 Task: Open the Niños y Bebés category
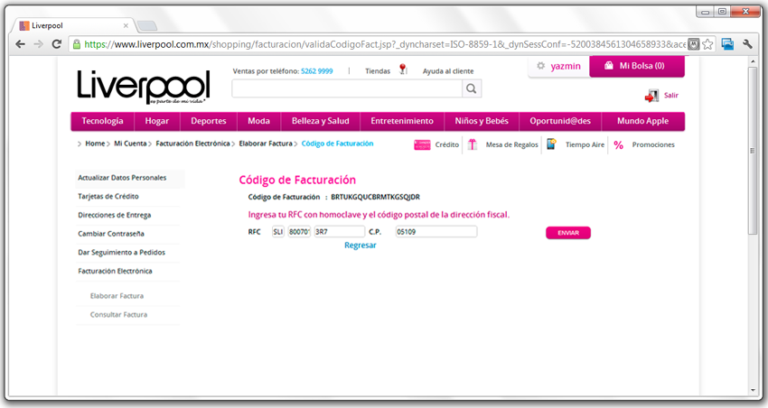tap(482, 121)
